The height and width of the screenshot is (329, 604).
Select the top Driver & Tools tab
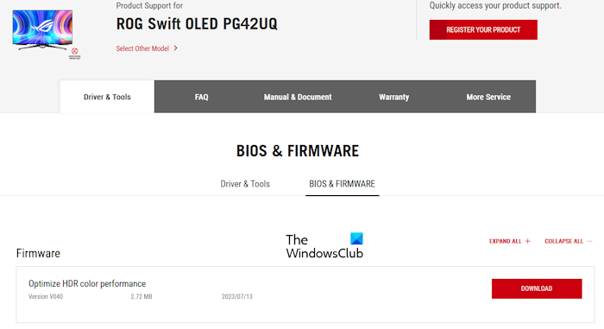pyautogui.click(x=107, y=97)
